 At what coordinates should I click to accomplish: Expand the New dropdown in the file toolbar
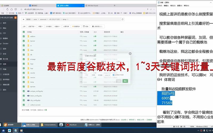pos(41,26)
